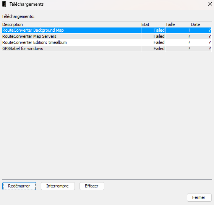This screenshot has width=214, height=205.
Task: Click the Effacer button
Action: coord(92,186)
